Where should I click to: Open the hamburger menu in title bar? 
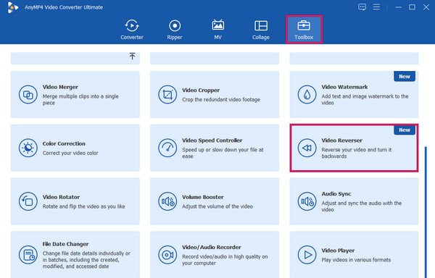[376, 7]
